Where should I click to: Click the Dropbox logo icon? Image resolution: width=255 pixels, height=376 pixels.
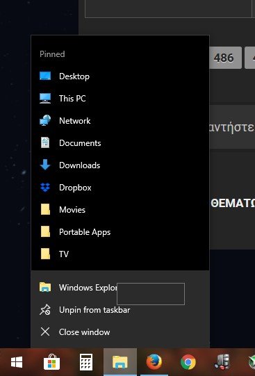pos(45,188)
